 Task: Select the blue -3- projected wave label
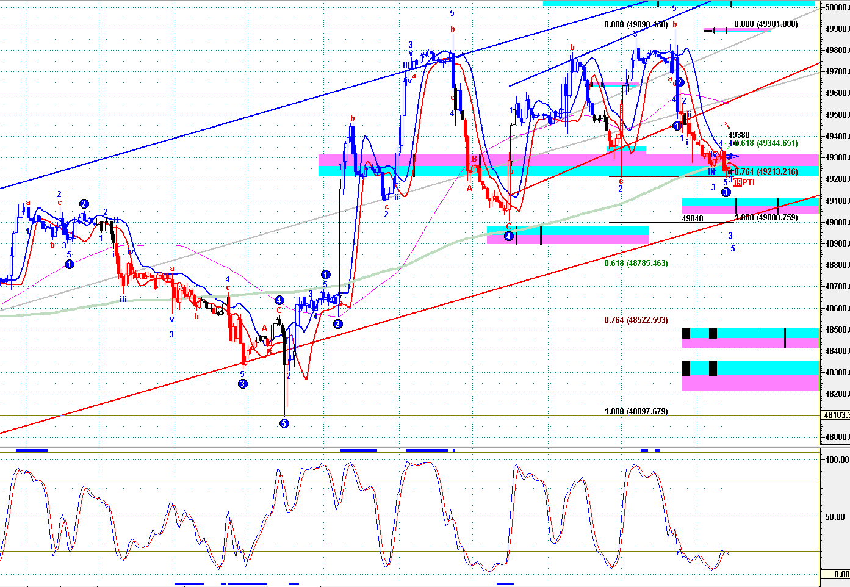coord(730,236)
